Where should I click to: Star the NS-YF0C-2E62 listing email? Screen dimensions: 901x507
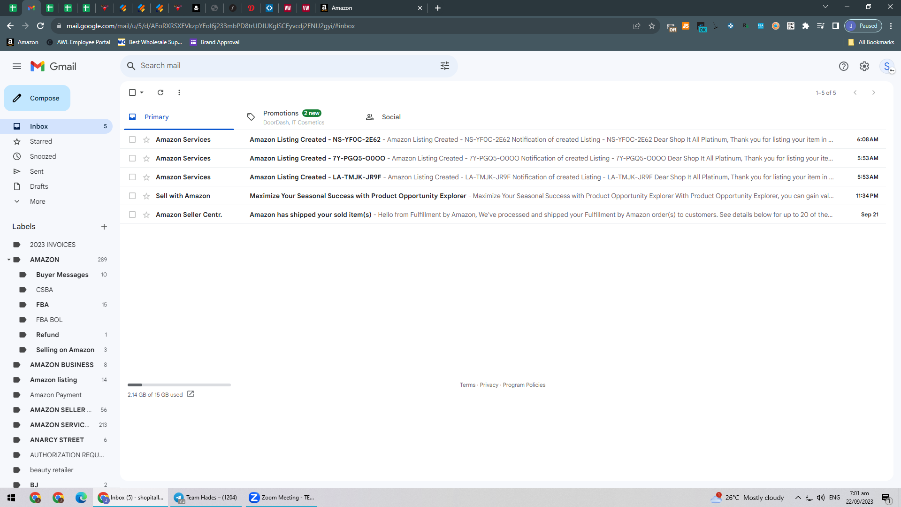tap(146, 139)
